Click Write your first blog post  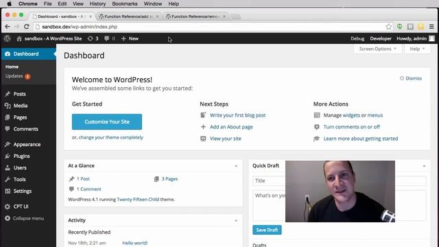point(238,115)
